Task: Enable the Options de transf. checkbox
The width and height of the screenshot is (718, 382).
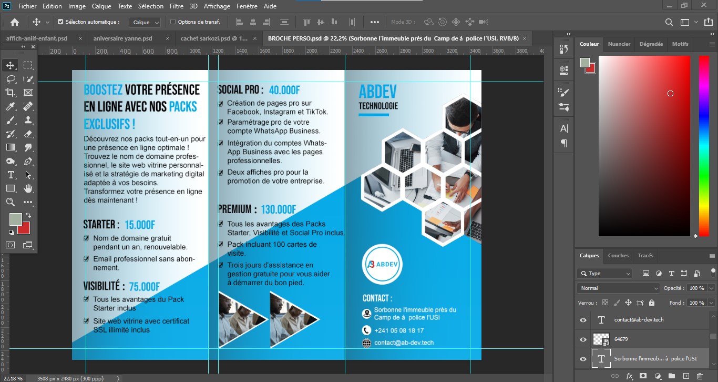Action: coord(173,22)
